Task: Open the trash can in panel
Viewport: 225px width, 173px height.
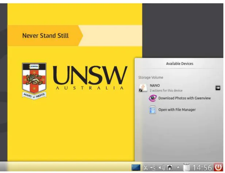Action: pyautogui.click(x=186, y=167)
